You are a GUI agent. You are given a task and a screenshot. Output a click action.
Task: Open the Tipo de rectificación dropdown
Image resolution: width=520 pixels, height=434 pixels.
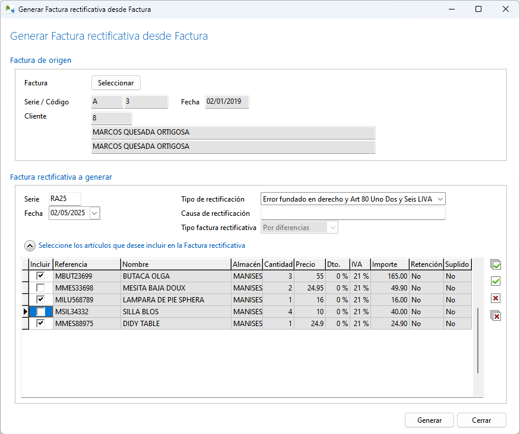click(440, 199)
